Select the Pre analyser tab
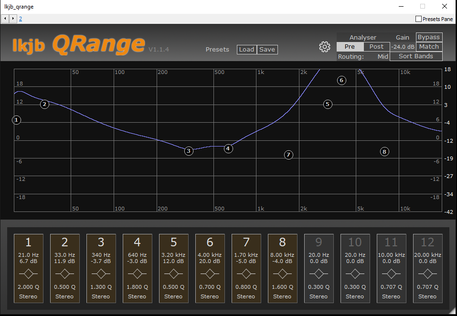 [x=350, y=46]
